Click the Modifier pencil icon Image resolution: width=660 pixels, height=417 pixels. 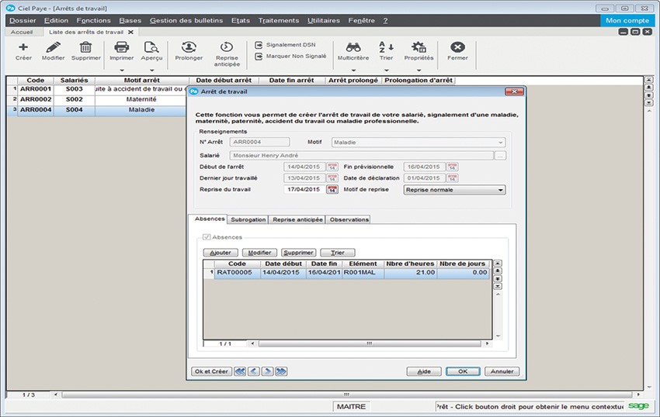53,48
